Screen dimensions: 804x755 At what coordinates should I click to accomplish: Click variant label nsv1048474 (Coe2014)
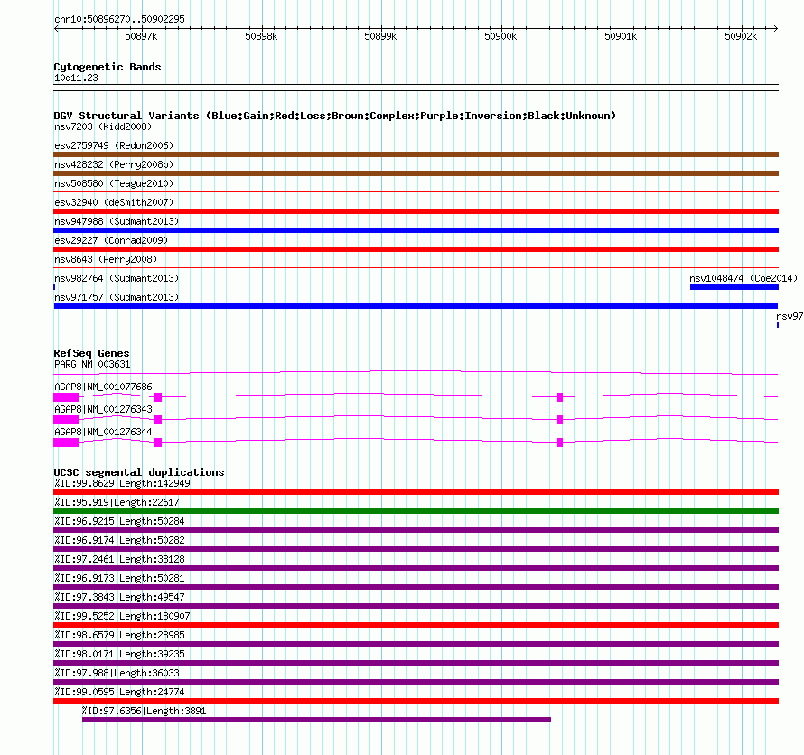743,278
